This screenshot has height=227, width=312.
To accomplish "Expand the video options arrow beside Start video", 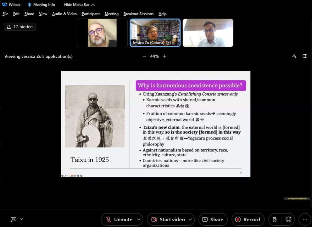I will (x=190, y=219).
